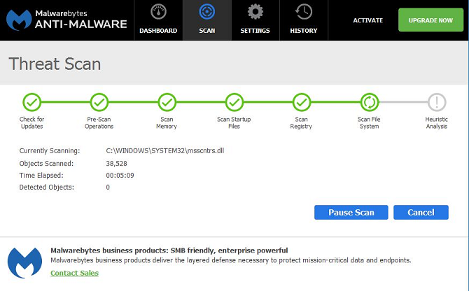Click the ACTIVATE link in header
This screenshot has height=291, width=469.
(x=368, y=20)
